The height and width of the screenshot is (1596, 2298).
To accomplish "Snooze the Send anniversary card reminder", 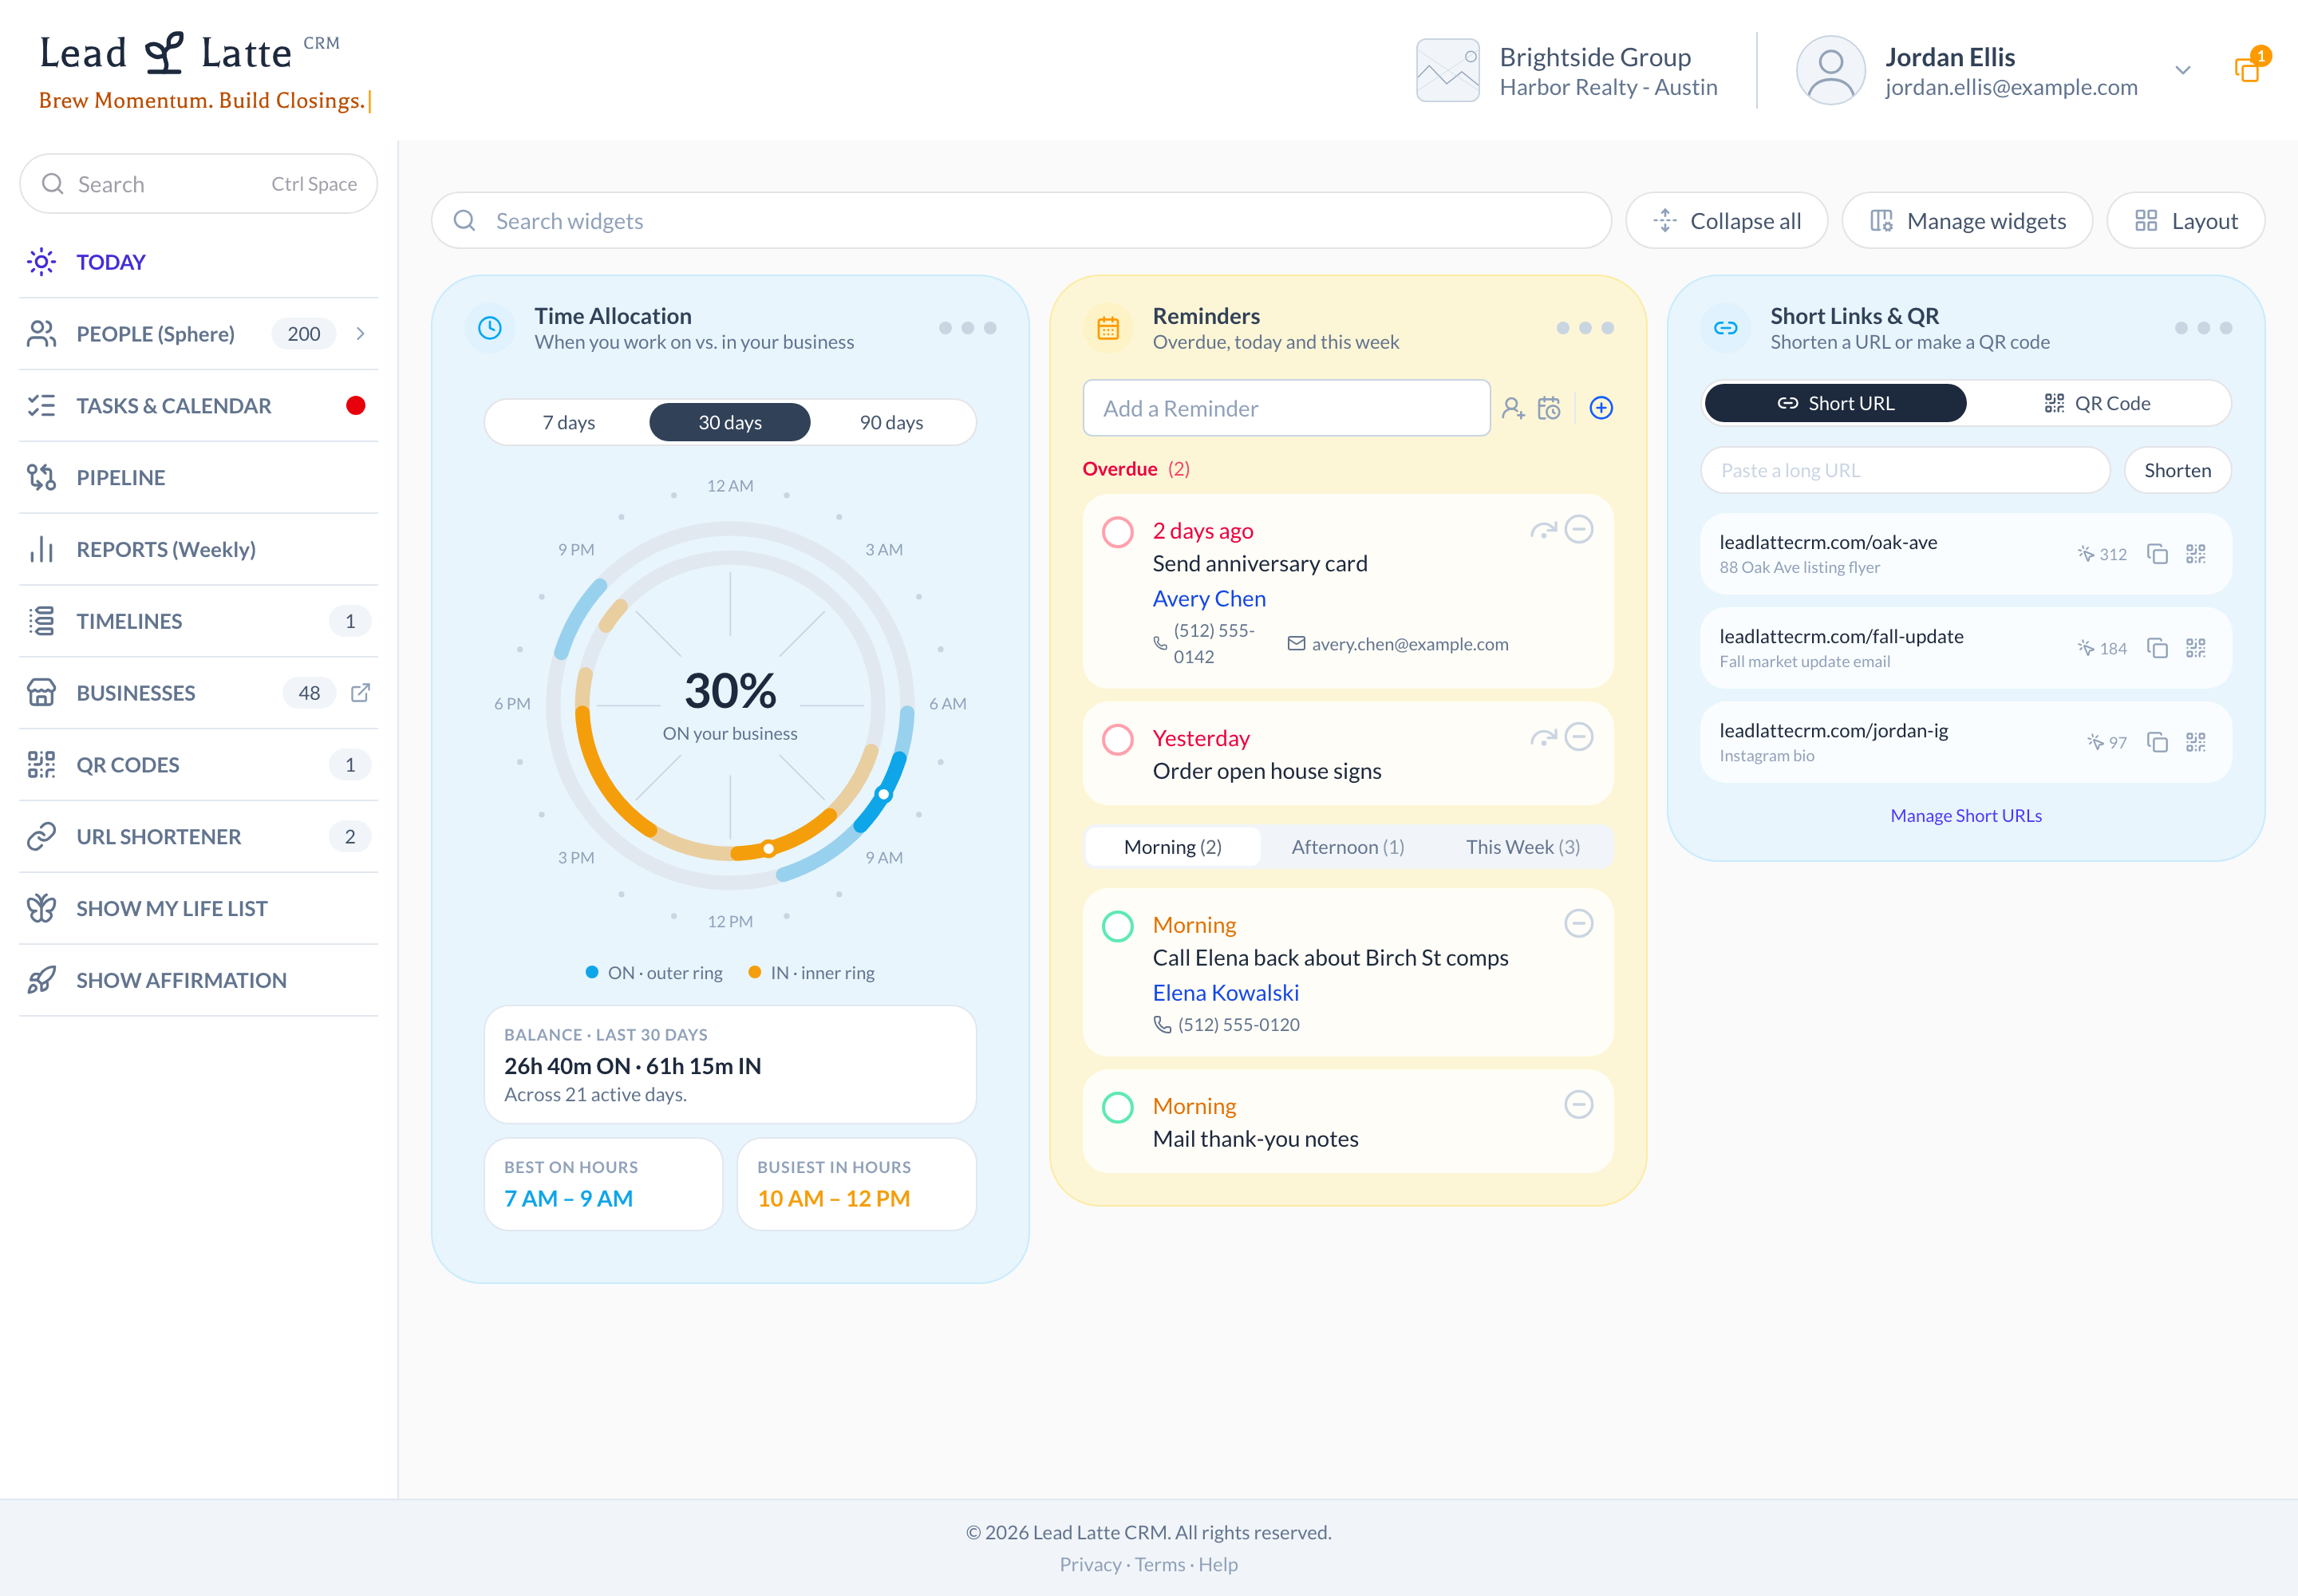I will pos(1543,530).
